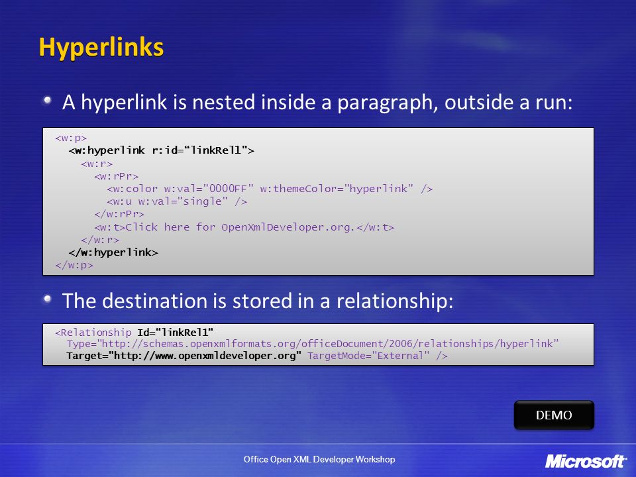Click the bullet 'A hyperlink is nested inside a paragraph'
The height and width of the screenshot is (477, 636).
[x=317, y=102]
